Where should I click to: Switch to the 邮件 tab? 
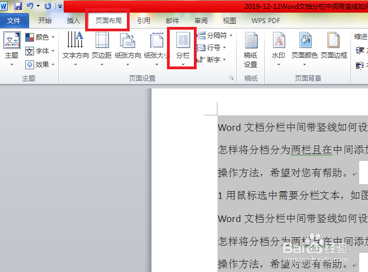pyautogui.click(x=172, y=21)
